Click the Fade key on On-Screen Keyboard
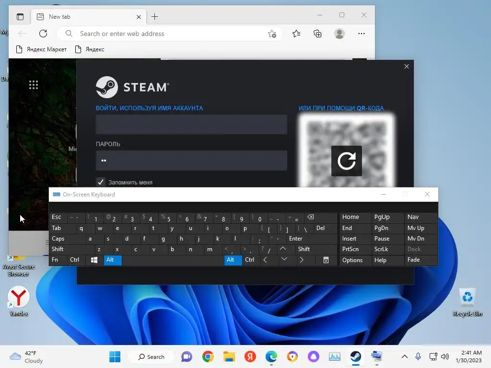The height and width of the screenshot is (368, 491). tap(421, 260)
